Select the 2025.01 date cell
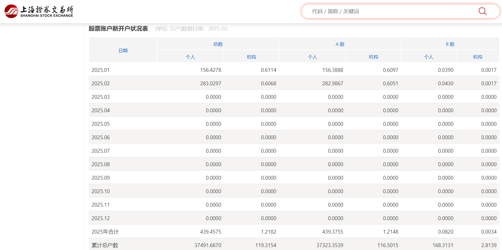 pos(101,70)
